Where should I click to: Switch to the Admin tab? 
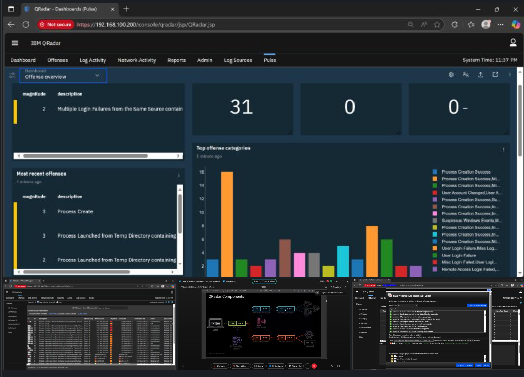205,60
